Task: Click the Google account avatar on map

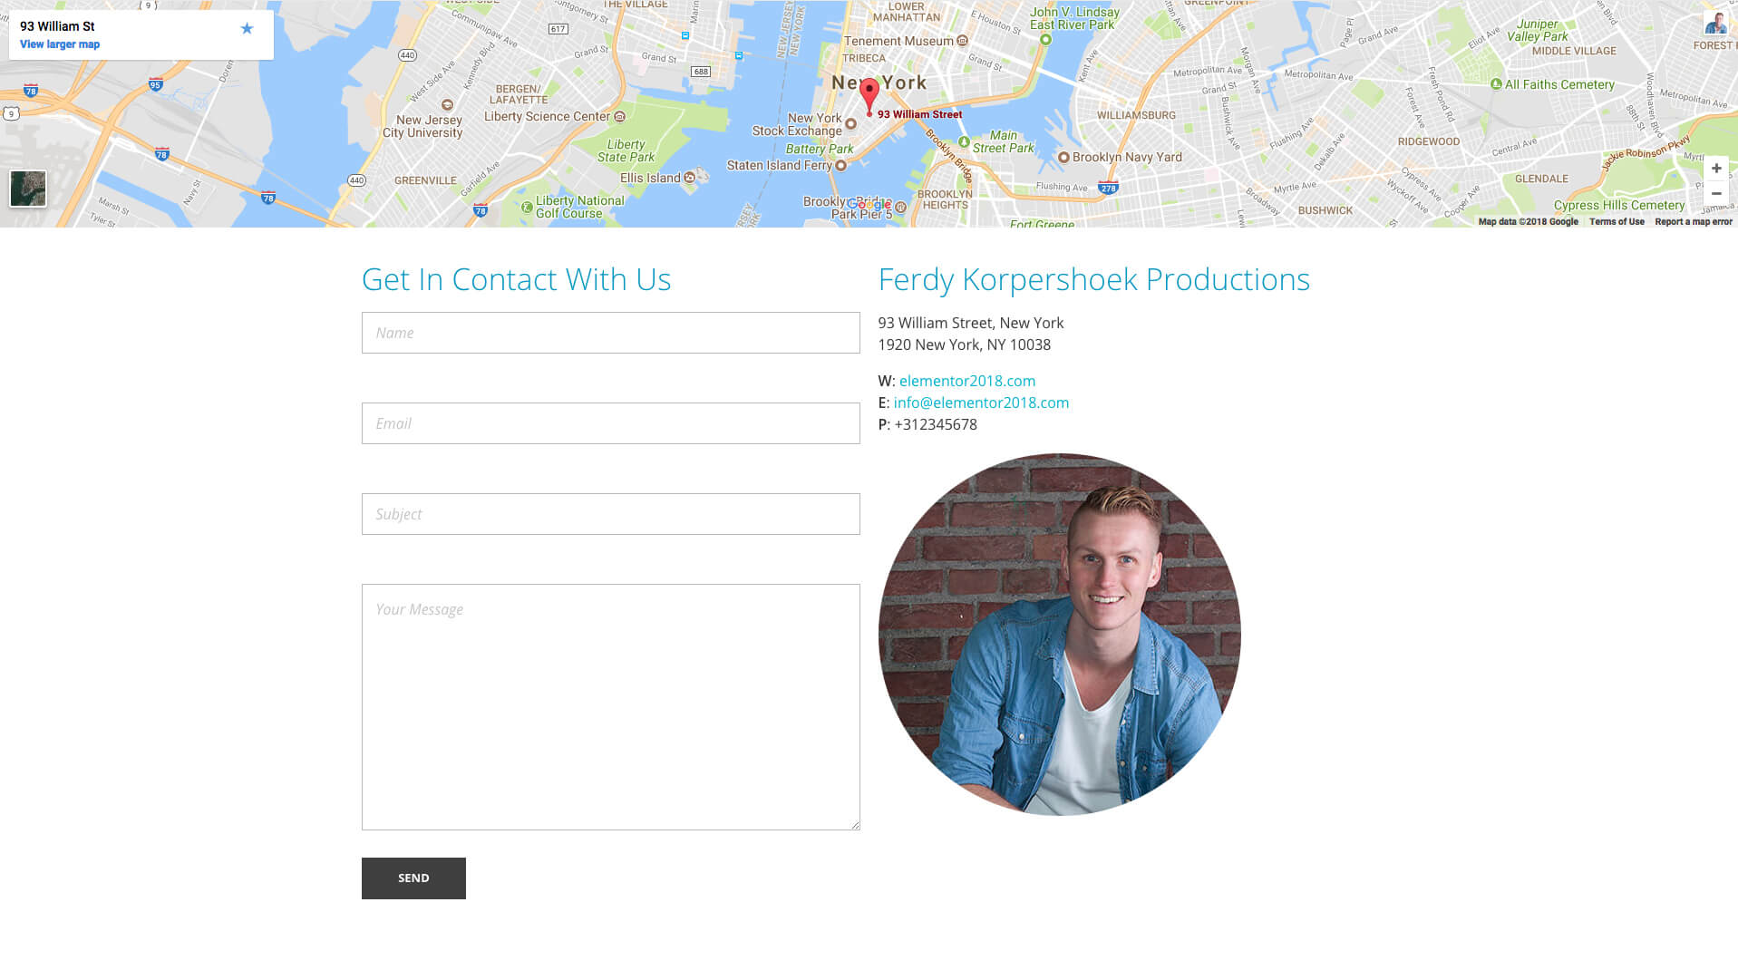Action: click(1715, 23)
